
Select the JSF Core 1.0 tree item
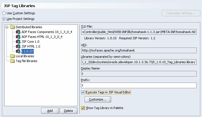[x=31, y=42]
